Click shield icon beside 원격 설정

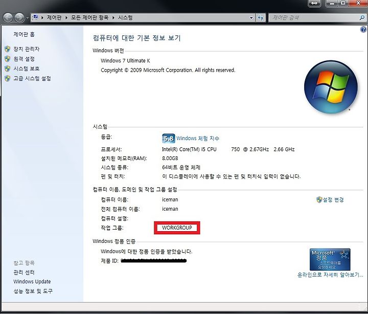(8, 59)
